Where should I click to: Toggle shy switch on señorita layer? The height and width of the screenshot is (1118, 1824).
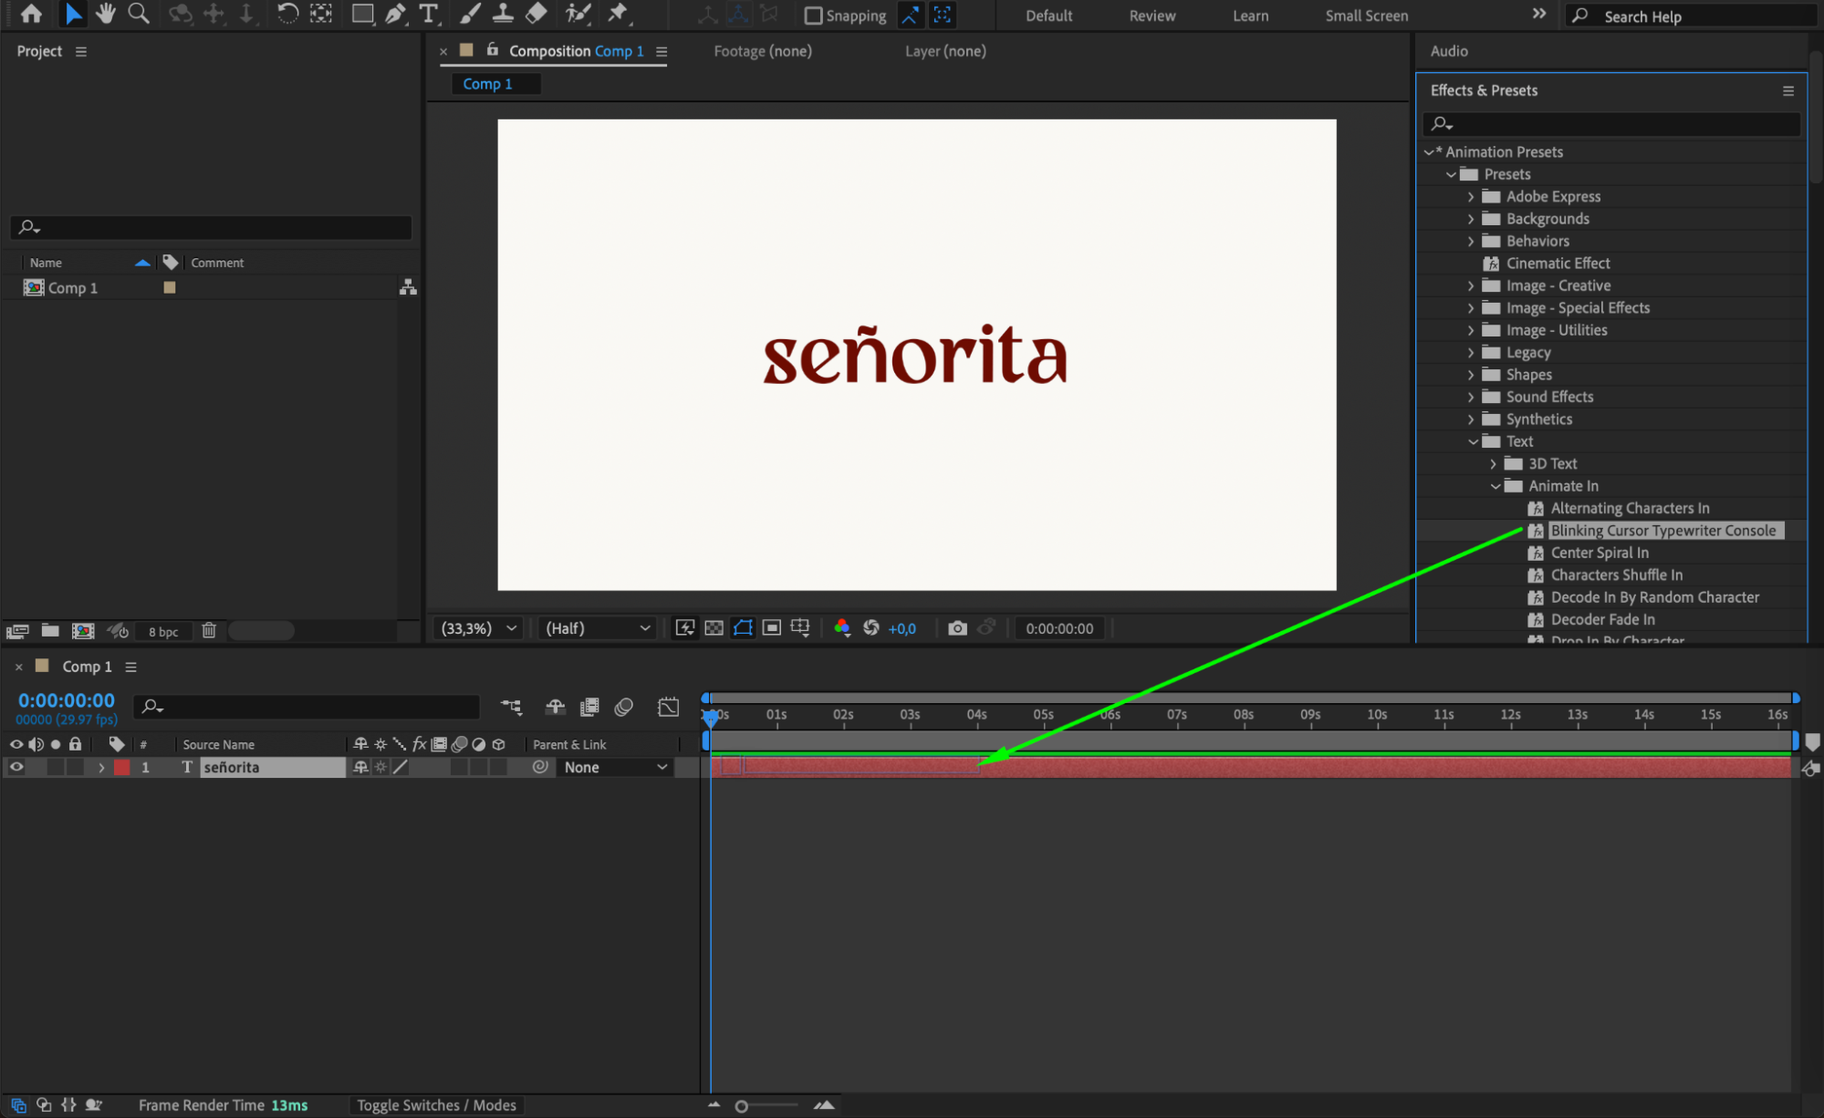tap(360, 768)
